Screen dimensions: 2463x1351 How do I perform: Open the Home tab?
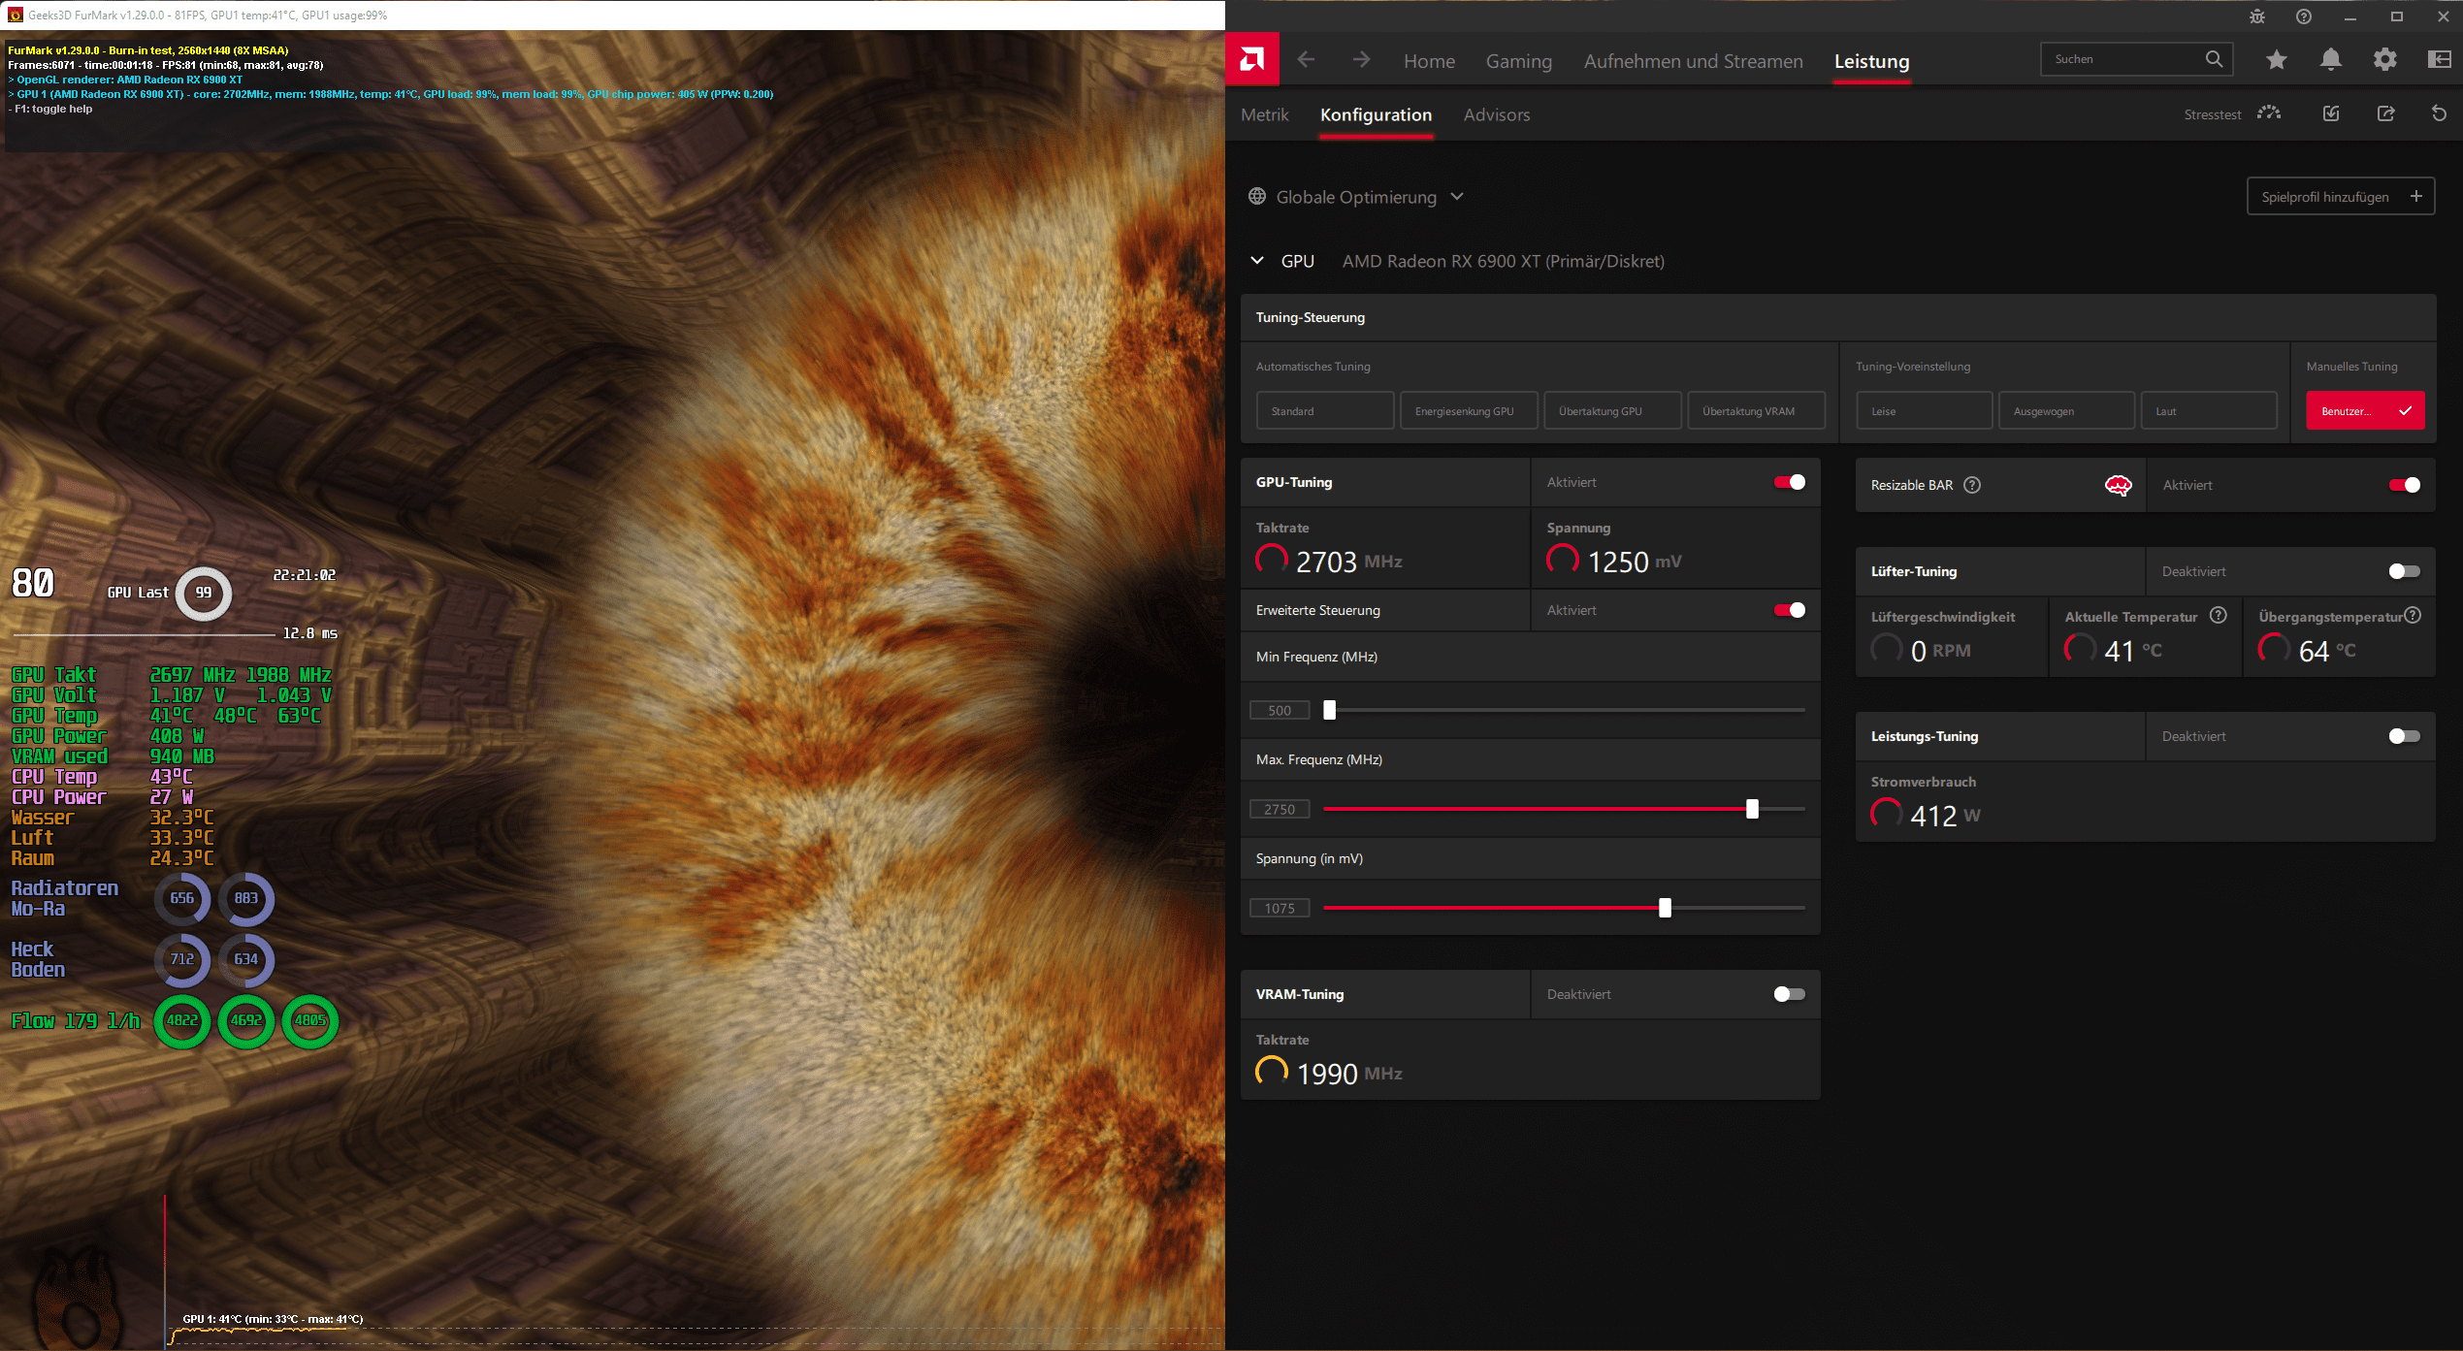[1429, 61]
